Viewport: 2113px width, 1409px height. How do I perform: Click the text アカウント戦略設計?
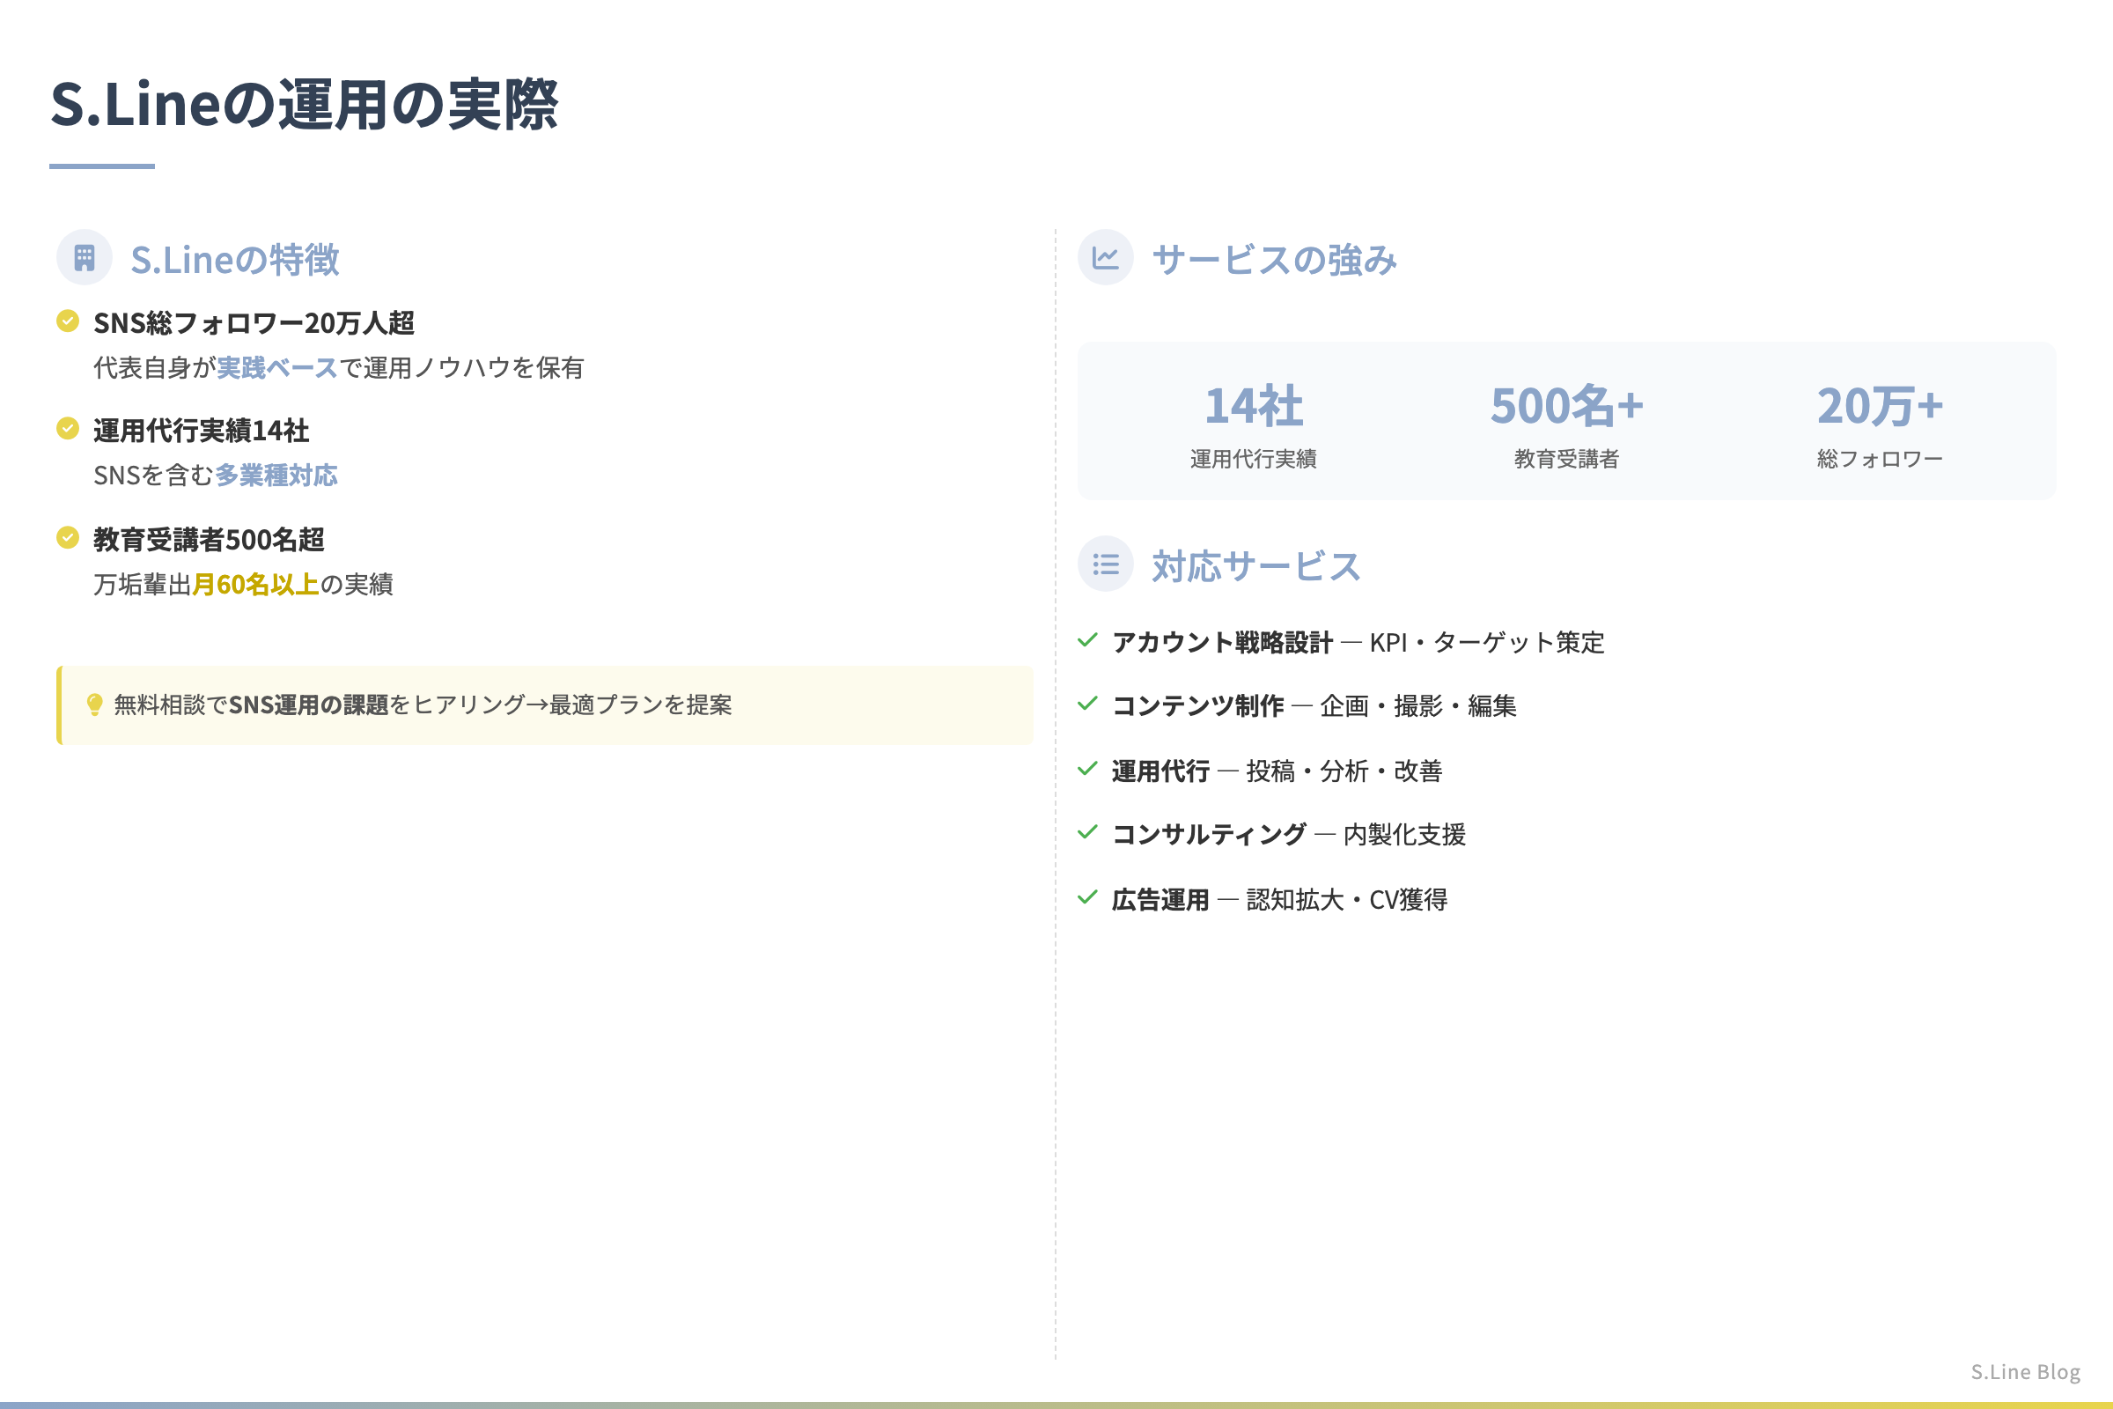click(x=1223, y=643)
